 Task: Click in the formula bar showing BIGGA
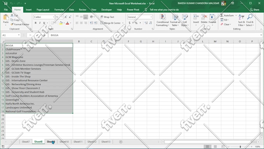[x=154, y=35]
